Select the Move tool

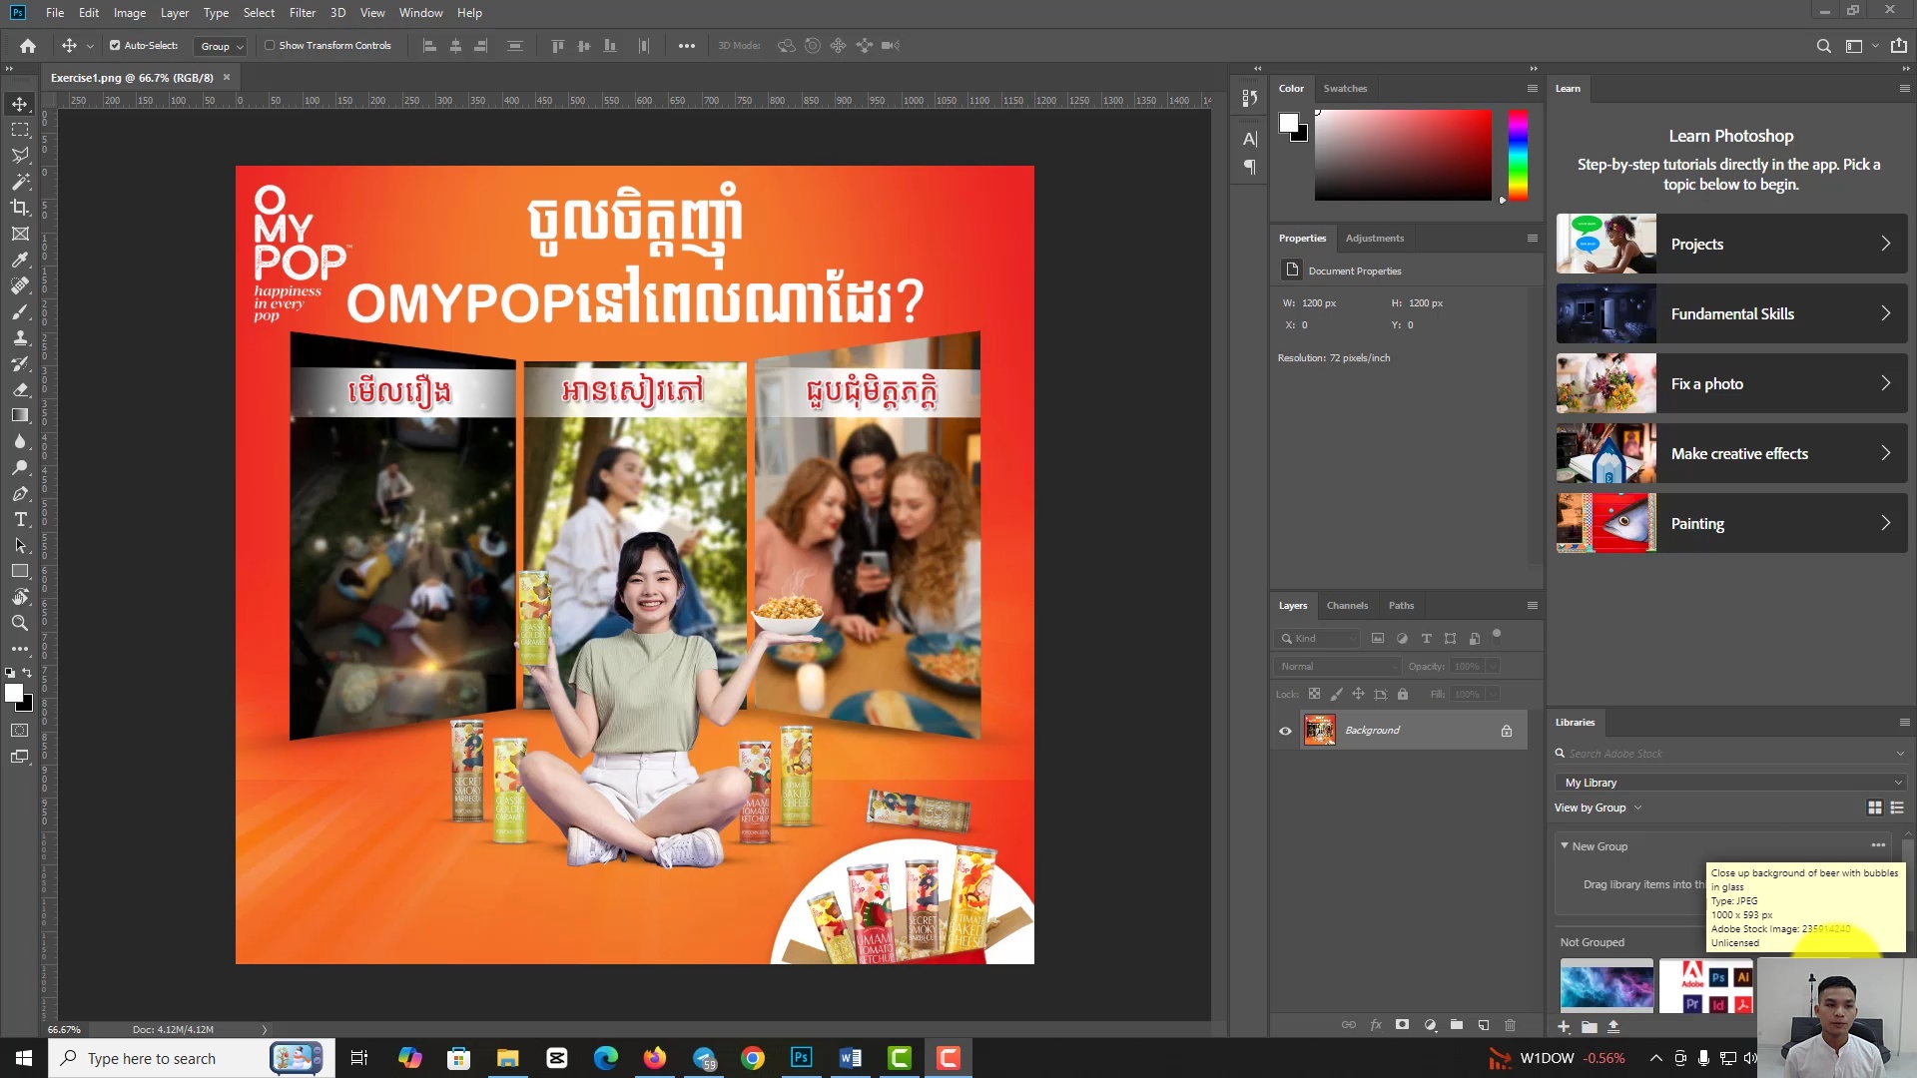click(x=20, y=104)
